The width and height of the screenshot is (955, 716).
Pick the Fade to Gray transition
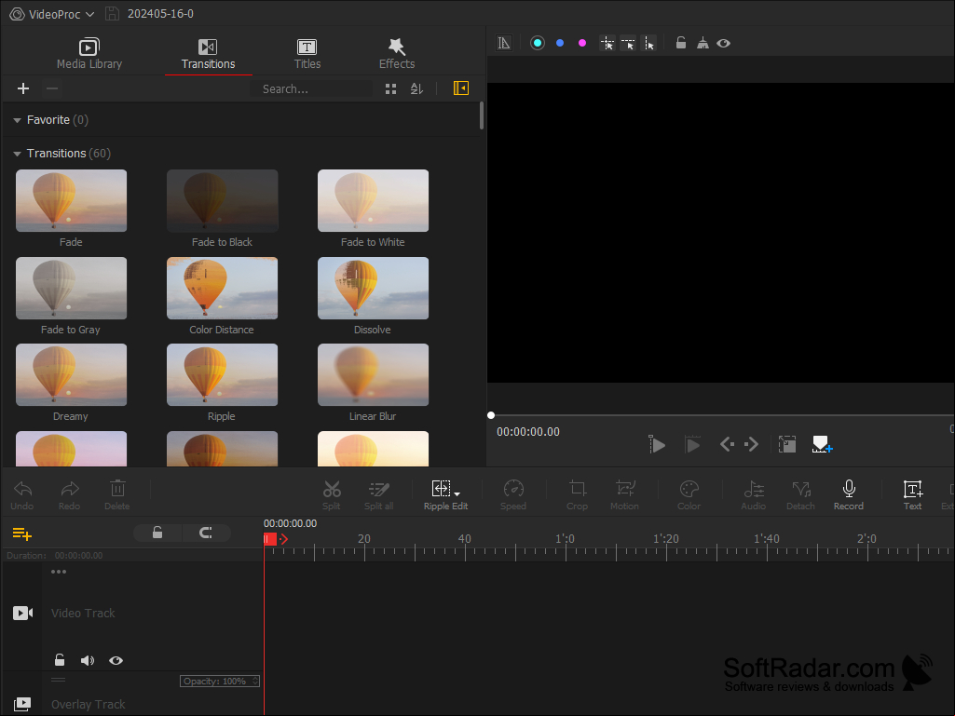tap(71, 288)
